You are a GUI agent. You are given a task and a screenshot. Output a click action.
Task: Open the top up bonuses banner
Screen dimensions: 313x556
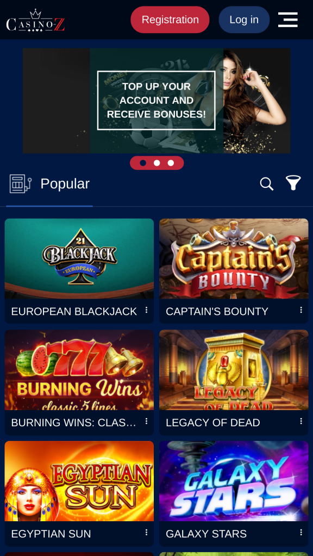pyautogui.click(x=156, y=100)
